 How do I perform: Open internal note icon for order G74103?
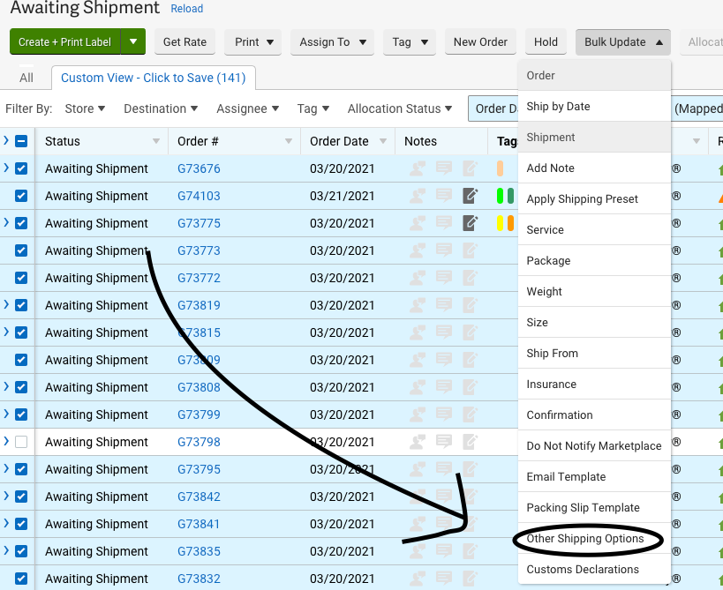point(471,196)
